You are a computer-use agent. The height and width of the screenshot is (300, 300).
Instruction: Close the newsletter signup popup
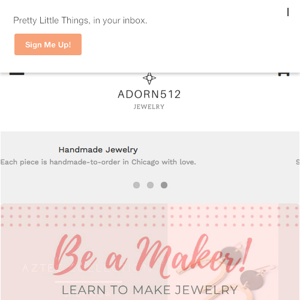[288, 12]
